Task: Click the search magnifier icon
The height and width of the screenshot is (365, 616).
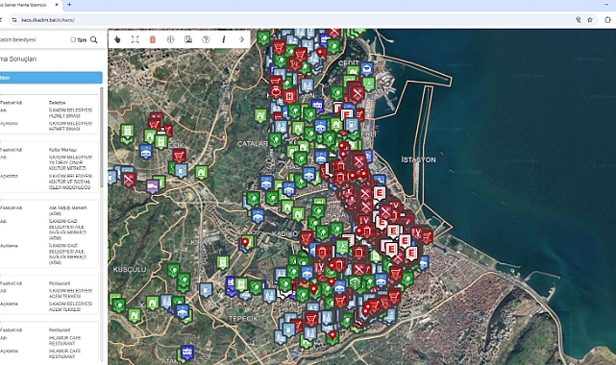Action: 94,39
